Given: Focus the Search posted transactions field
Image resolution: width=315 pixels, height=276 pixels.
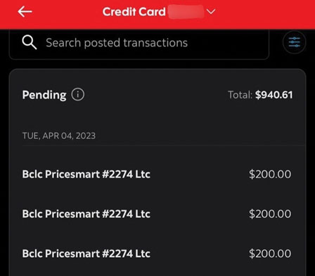Looking at the screenshot, I should 139,44.
